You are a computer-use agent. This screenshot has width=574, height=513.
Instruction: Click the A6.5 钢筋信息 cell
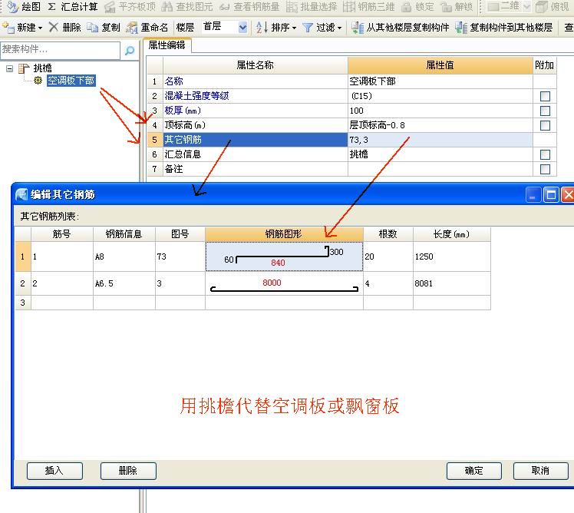[124, 283]
